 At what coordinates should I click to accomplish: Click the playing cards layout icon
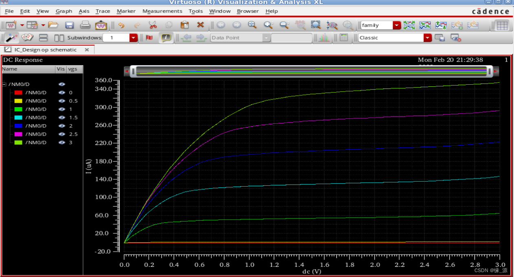[x=27, y=38]
